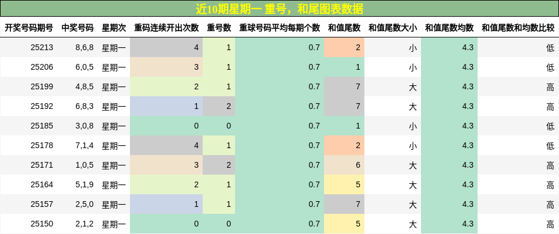Image resolution: width=559 pixels, height=234 pixels.
Task: Click 小 in row 25213
Action: [413, 48]
